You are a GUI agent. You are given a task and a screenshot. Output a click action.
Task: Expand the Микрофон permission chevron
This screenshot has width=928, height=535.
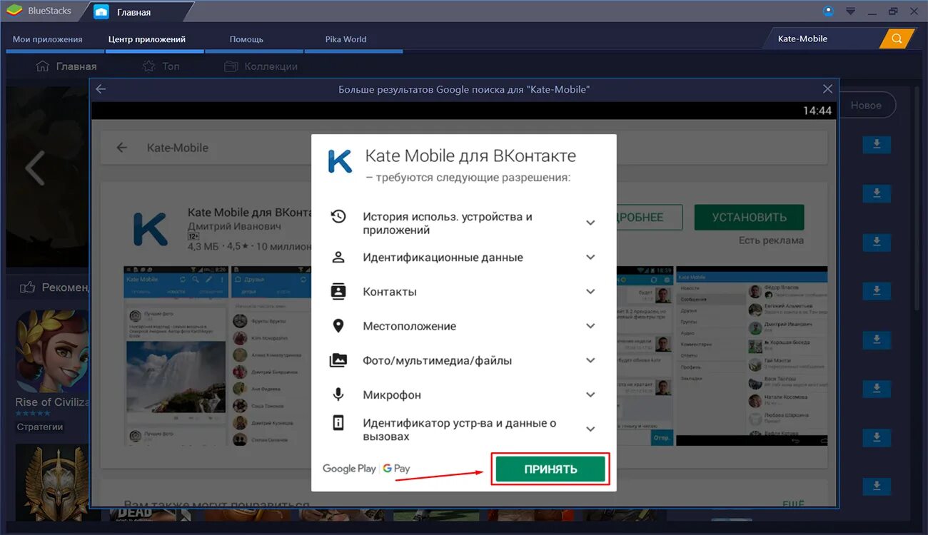click(x=590, y=394)
